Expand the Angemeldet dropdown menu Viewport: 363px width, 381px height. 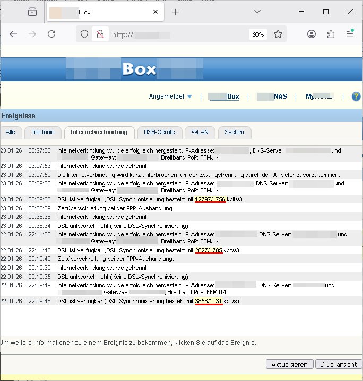point(170,96)
